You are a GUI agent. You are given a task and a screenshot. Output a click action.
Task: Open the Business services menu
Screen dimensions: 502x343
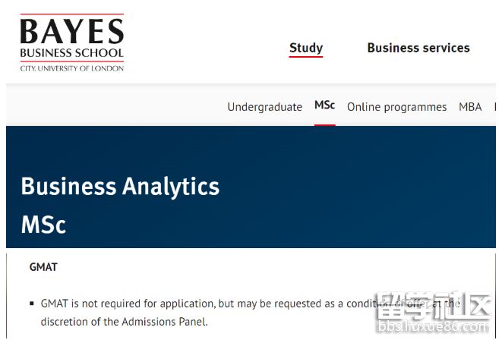(x=418, y=47)
